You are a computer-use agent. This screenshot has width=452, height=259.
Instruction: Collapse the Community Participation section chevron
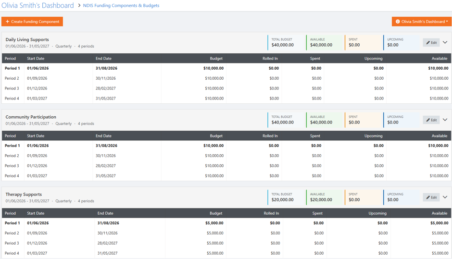click(445, 120)
